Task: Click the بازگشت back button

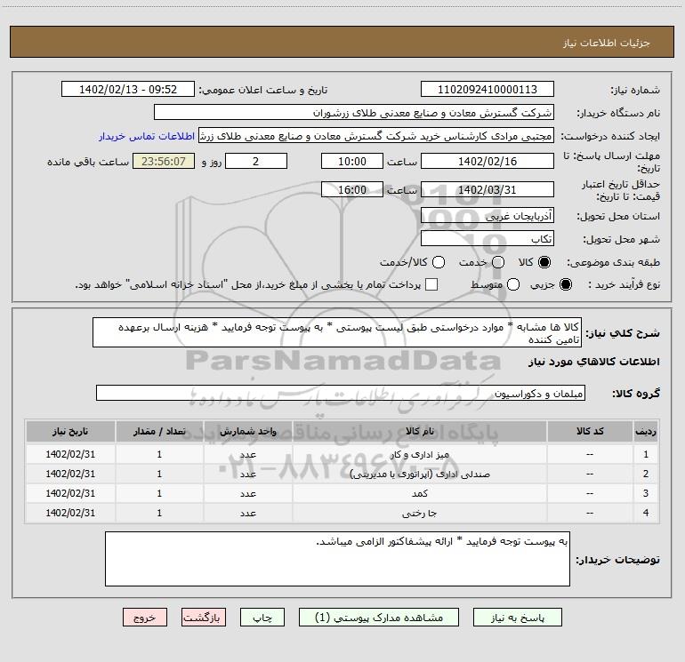Action: click(204, 618)
